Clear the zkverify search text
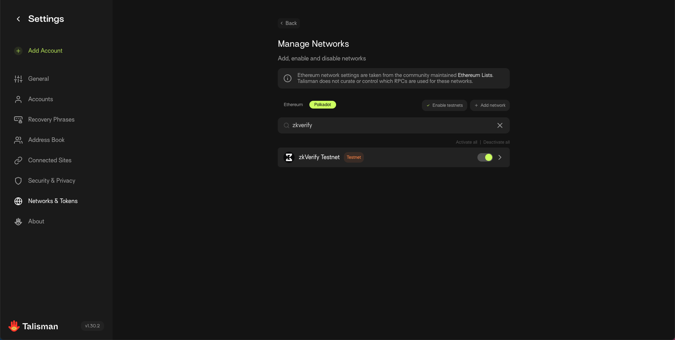Viewport: 675px width, 340px height. pos(500,125)
